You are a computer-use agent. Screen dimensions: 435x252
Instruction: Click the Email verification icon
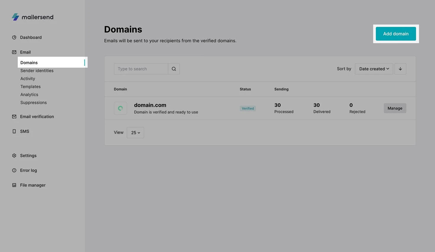[14, 117]
